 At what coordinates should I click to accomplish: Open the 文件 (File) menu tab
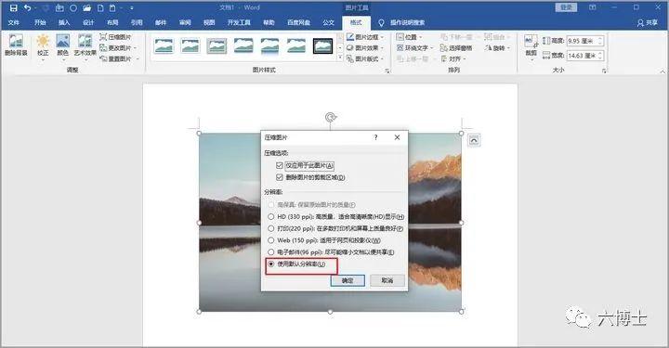pyautogui.click(x=14, y=22)
